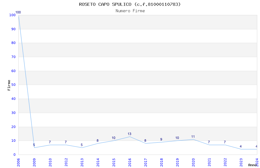Click the data value 7 for year 2022
The image size is (260, 168).
click(x=225, y=142)
